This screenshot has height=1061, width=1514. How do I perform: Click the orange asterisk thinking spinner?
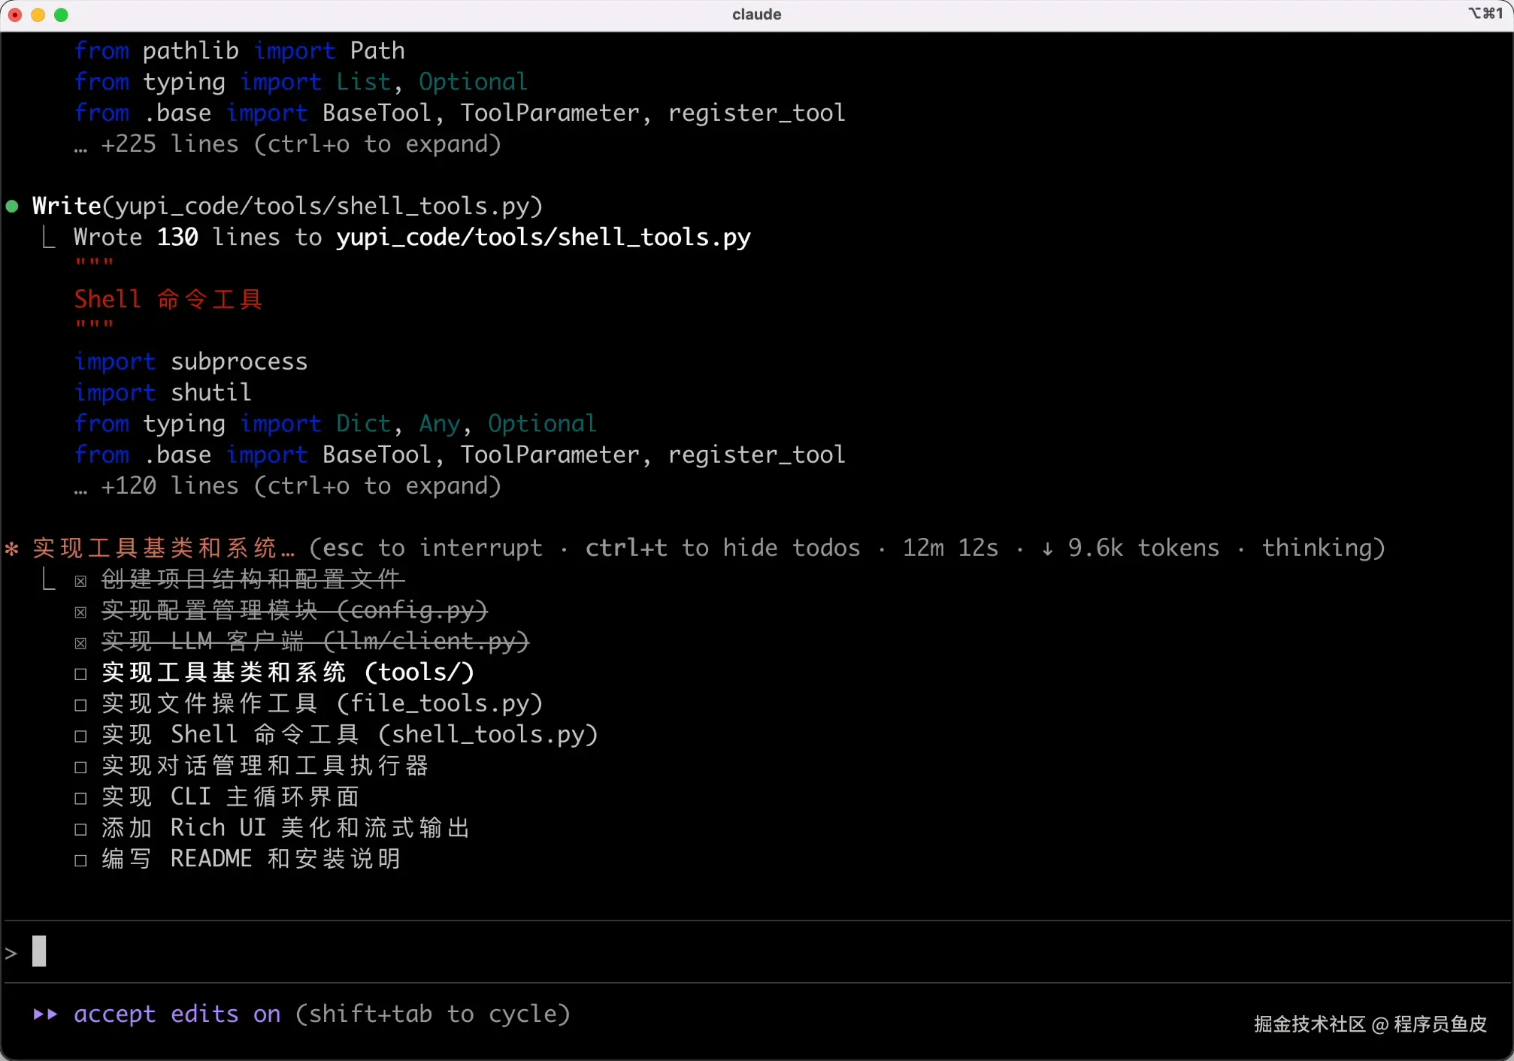12,549
